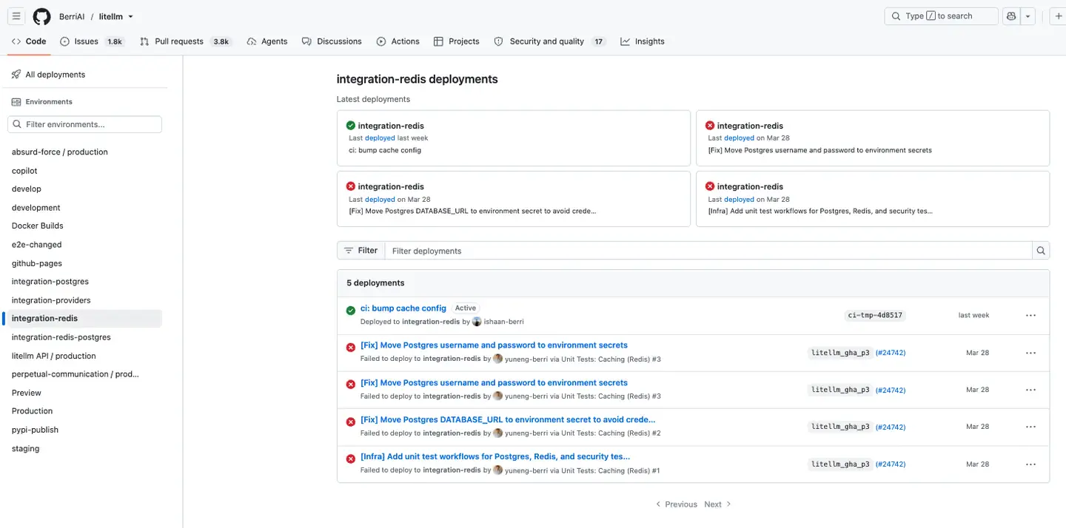This screenshot has height=528, width=1066.
Task: Click the search icon beside Filter deployments
Action: point(1041,251)
